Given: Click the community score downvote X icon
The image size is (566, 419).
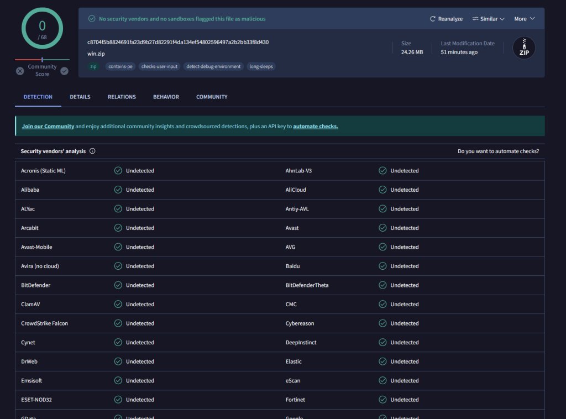Looking at the screenshot, I should click(20, 71).
